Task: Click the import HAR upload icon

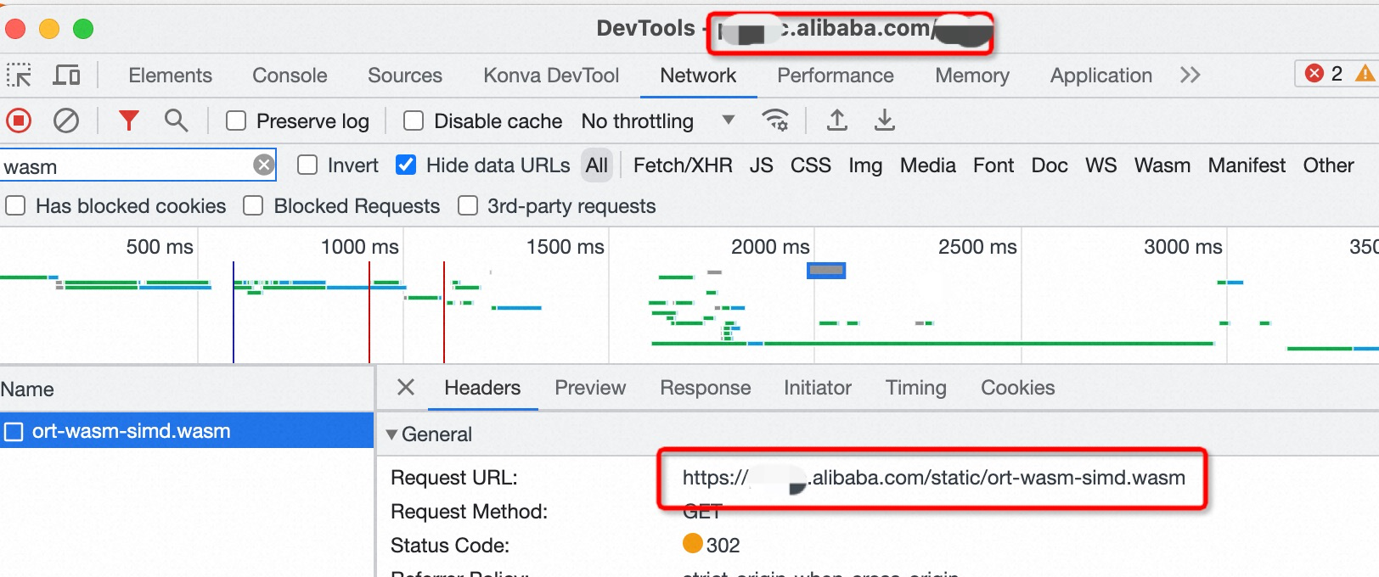Action: coord(836,121)
